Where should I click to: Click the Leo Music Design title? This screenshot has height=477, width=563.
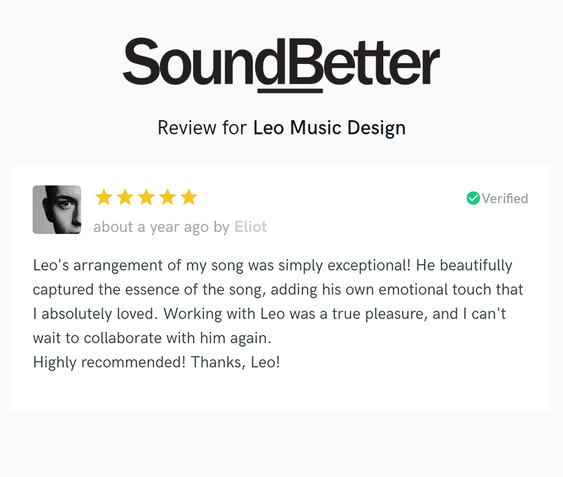pos(329,128)
